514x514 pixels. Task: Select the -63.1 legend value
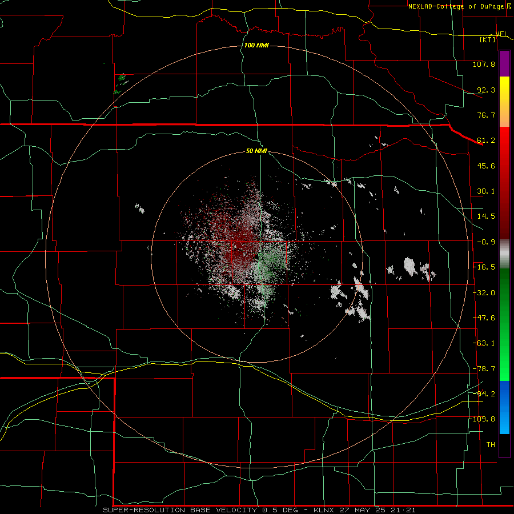click(x=484, y=343)
